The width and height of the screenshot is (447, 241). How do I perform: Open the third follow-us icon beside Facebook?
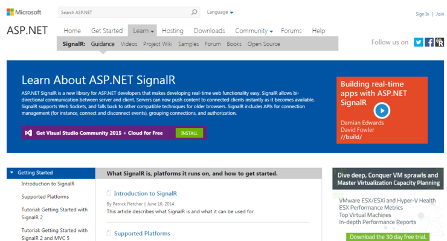(439, 42)
